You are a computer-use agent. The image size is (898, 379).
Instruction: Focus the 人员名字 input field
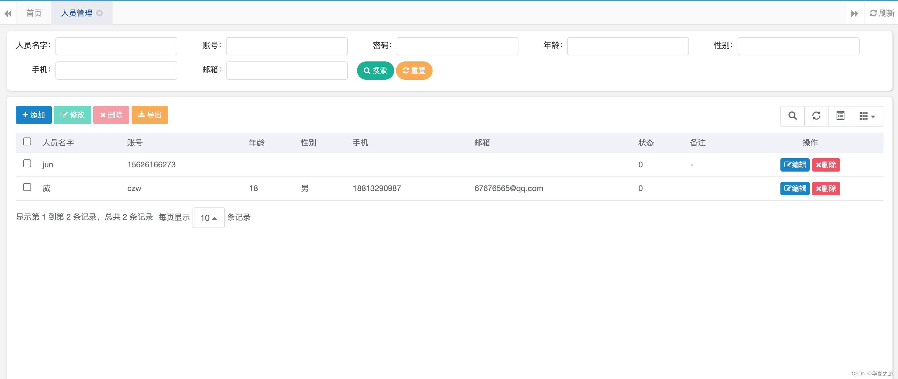[116, 46]
